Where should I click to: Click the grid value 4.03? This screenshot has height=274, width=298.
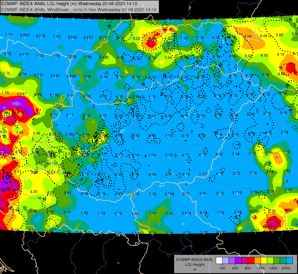click(x=264, y=55)
